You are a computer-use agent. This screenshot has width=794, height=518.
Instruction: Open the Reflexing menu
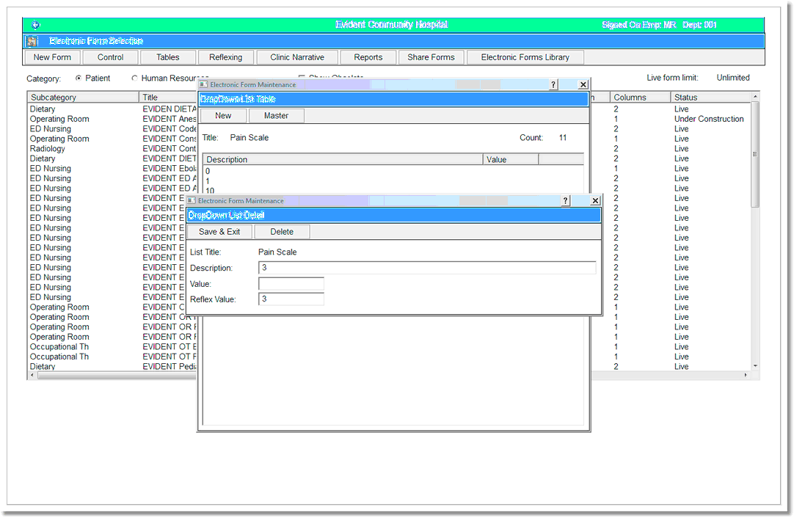click(x=226, y=57)
